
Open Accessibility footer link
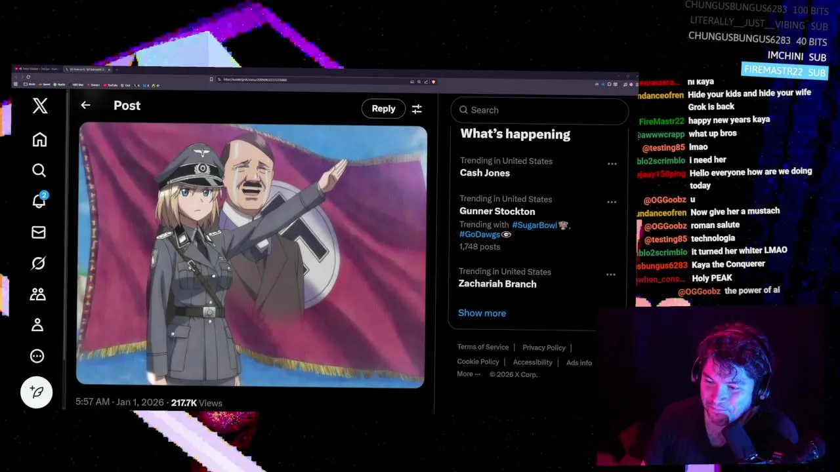pos(533,363)
